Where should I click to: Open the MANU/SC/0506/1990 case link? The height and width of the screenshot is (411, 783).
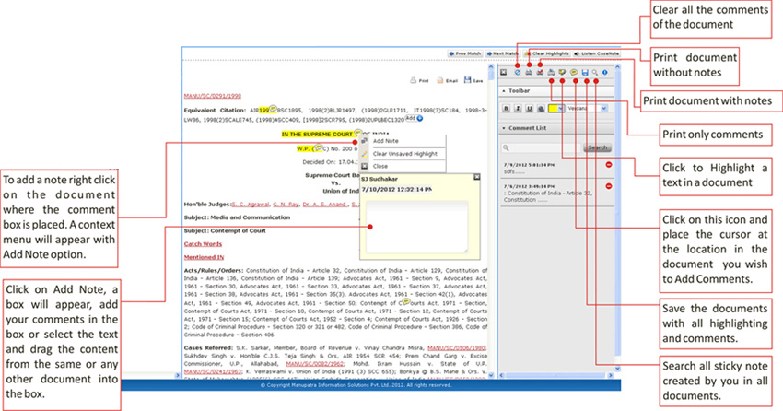pyautogui.click(x=456, y=348)
